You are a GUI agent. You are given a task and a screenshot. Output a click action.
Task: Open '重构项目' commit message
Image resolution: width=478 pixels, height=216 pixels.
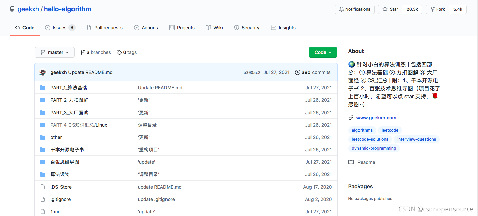pos(149,150)
